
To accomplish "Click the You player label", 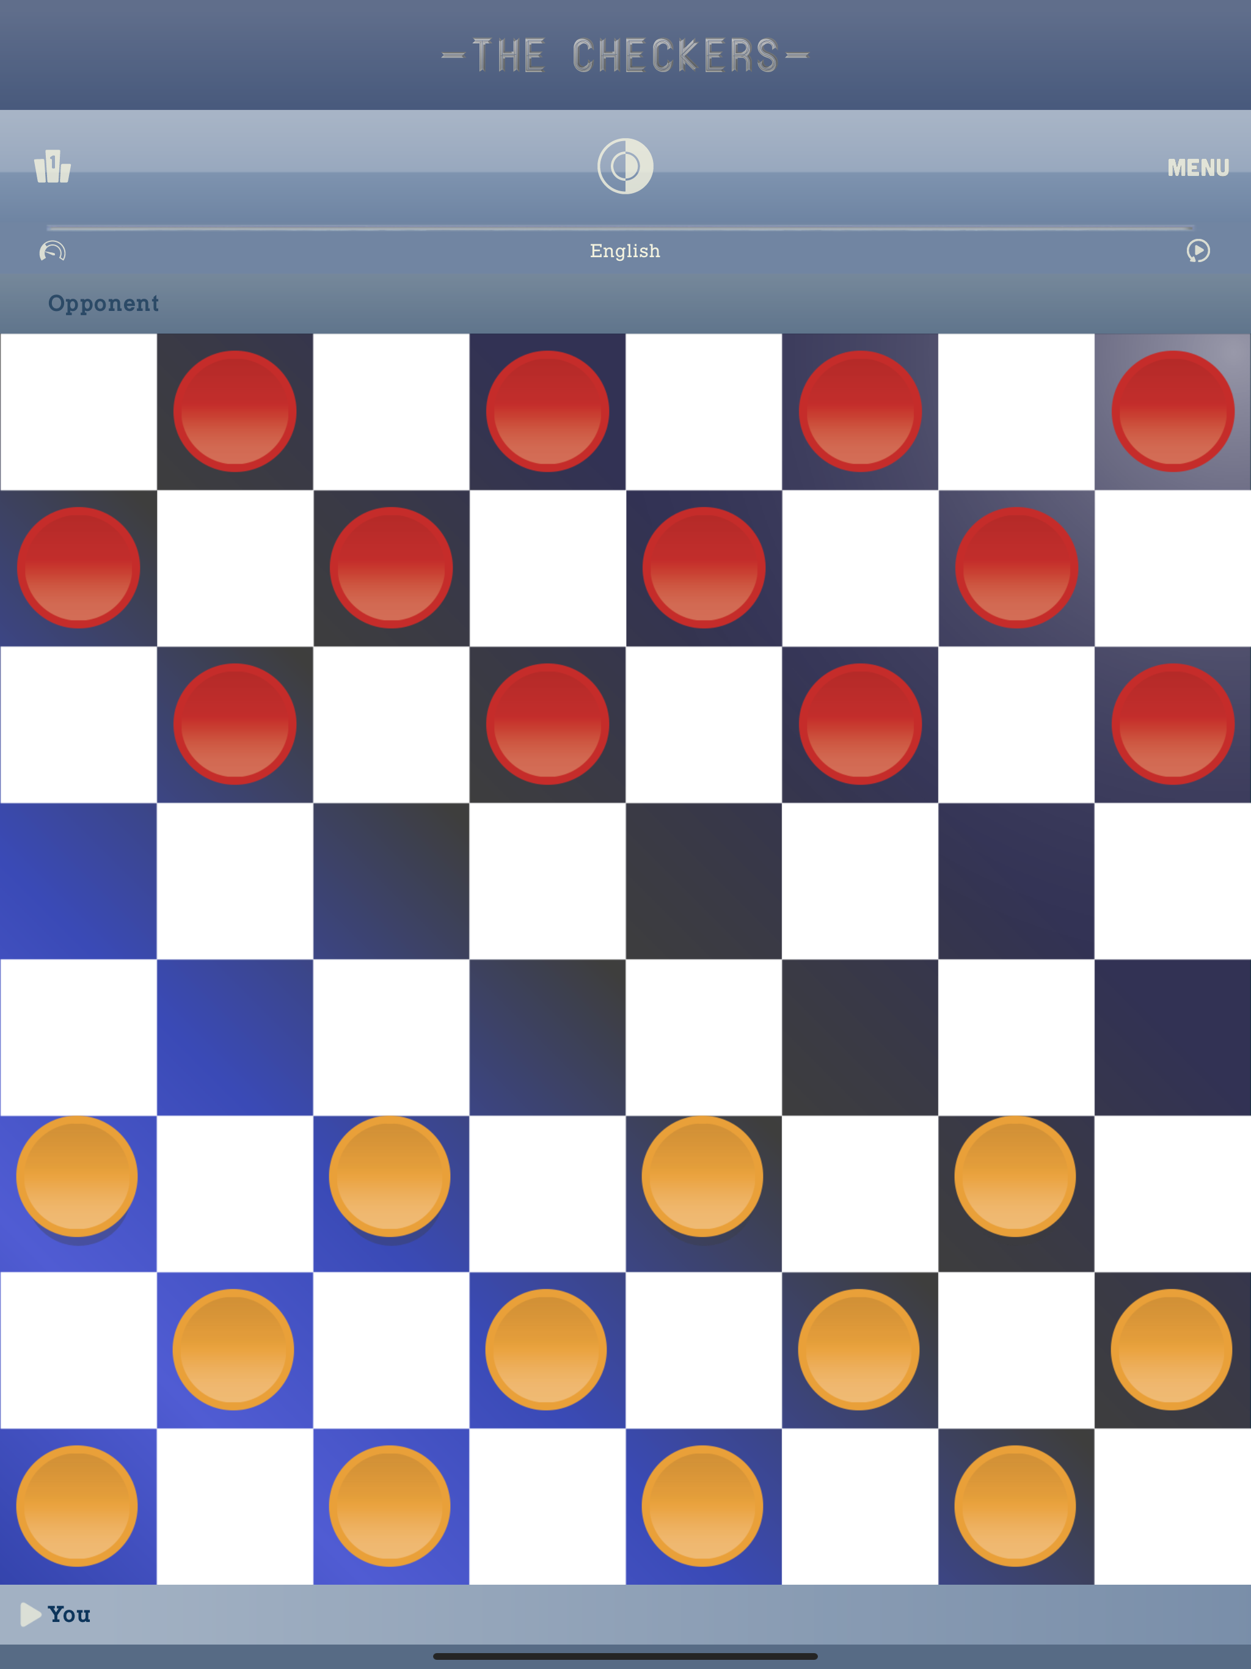I will point(70,1614).
